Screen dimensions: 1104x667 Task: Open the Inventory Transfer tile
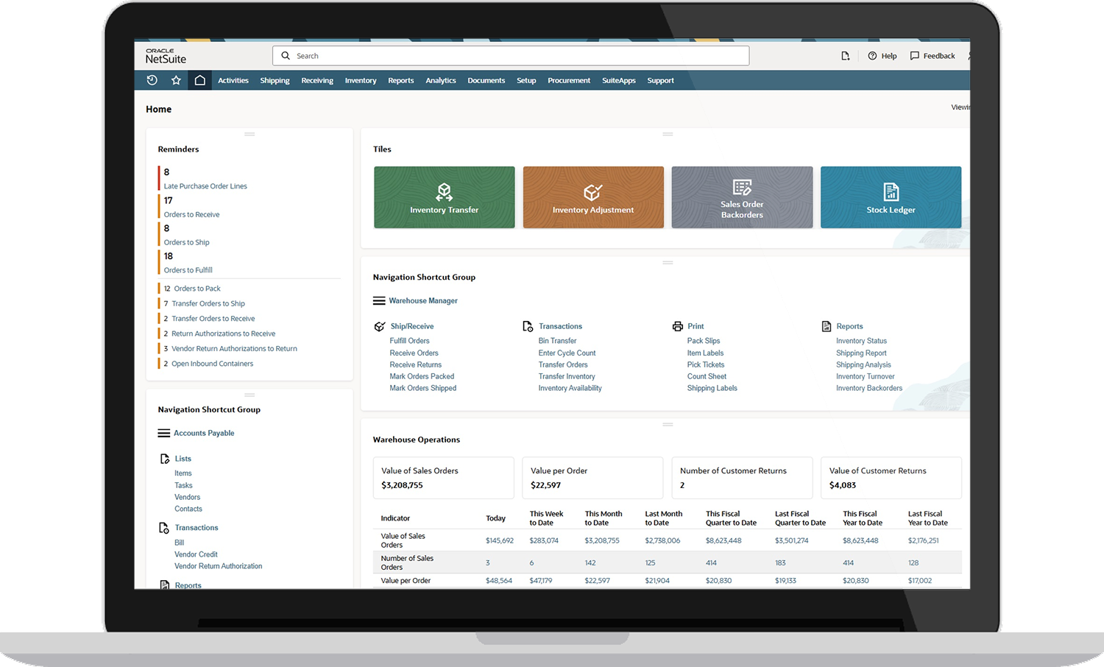click(444, 197)
